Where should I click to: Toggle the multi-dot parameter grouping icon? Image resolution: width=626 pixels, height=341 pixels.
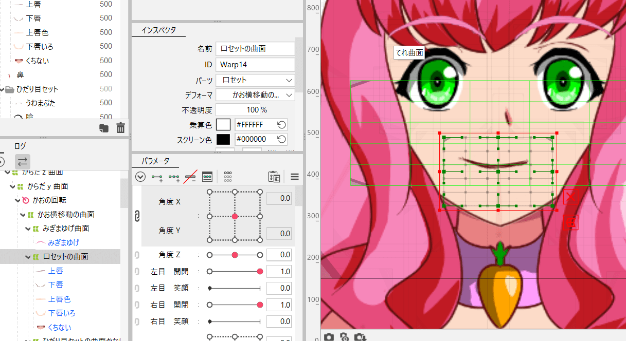coord(228,177)
